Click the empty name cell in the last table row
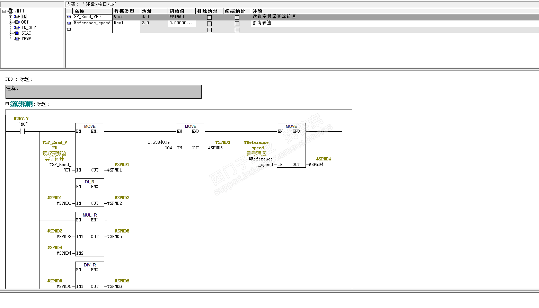Image resolution: width=539 pixels, height=308 pixels. tap(92, 30)
